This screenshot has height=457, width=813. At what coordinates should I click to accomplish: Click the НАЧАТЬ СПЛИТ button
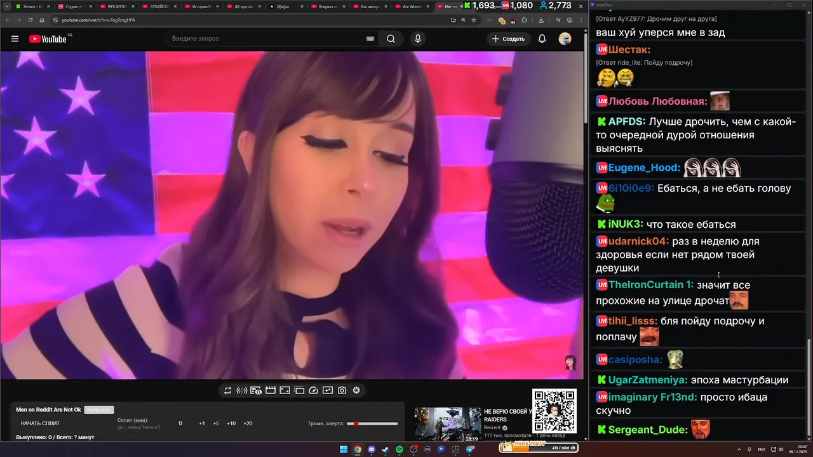tap(40, 423)
